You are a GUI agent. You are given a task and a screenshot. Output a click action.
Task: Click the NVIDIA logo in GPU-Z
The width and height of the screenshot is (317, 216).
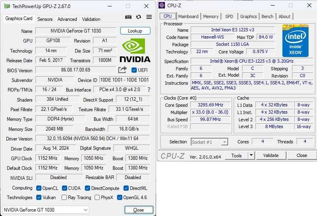click(135, 51)
